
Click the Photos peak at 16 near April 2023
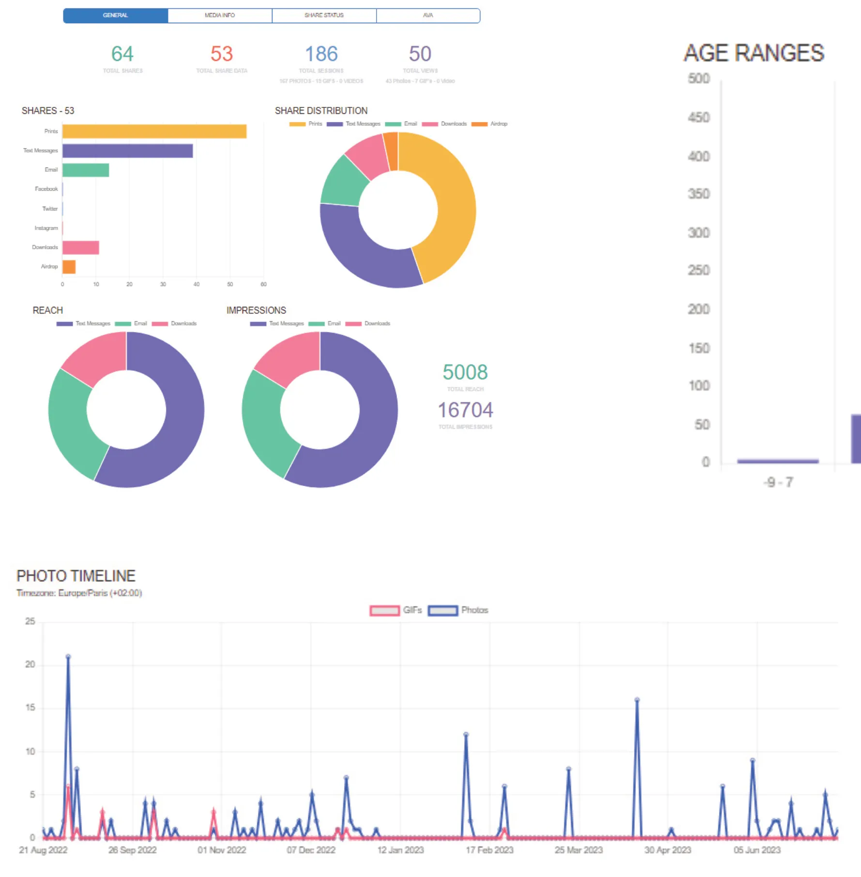pos(637,700)
